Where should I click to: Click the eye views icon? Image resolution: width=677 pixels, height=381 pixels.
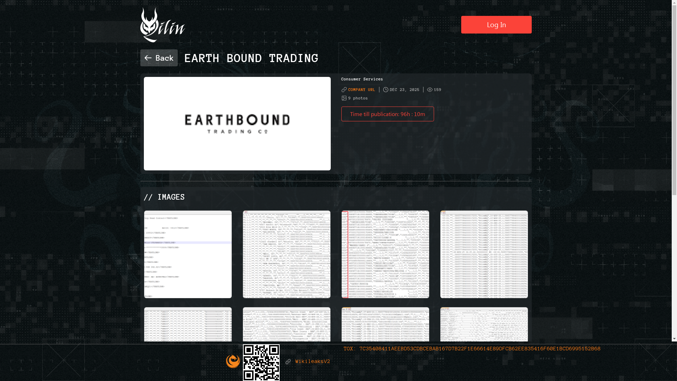click(x=429, y=90)
